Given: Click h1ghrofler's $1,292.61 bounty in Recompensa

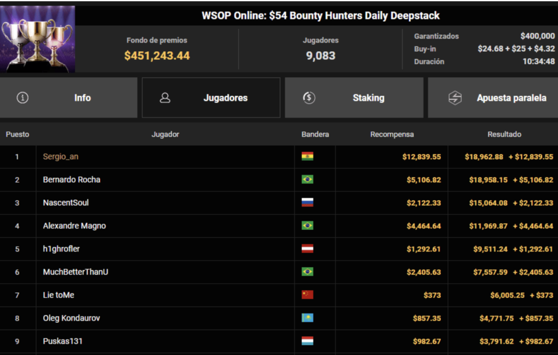Looking at the screenshot, I should pyautogui.click(x=423, y=249).
